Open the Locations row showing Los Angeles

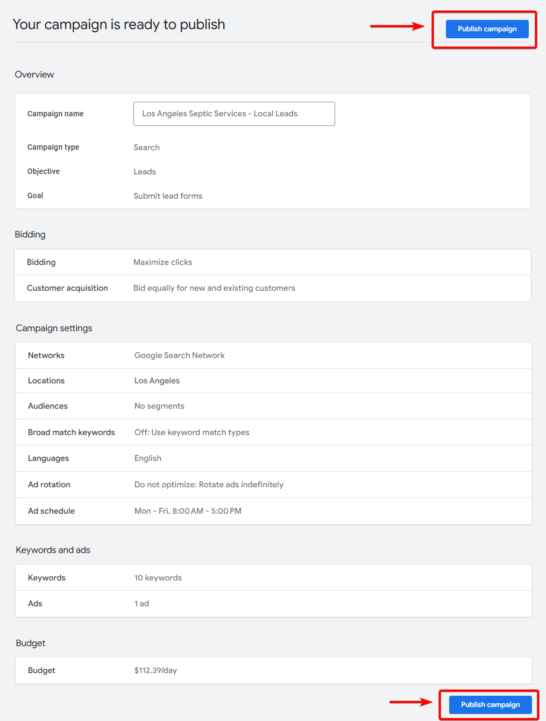point(273,381)
